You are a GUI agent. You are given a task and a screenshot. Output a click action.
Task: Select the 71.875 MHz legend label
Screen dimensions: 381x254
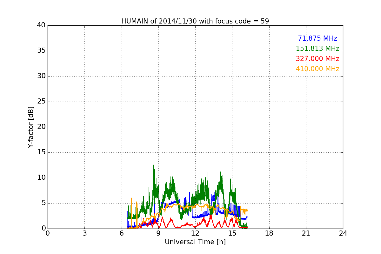pyautogui.click(x=317, y=38)
